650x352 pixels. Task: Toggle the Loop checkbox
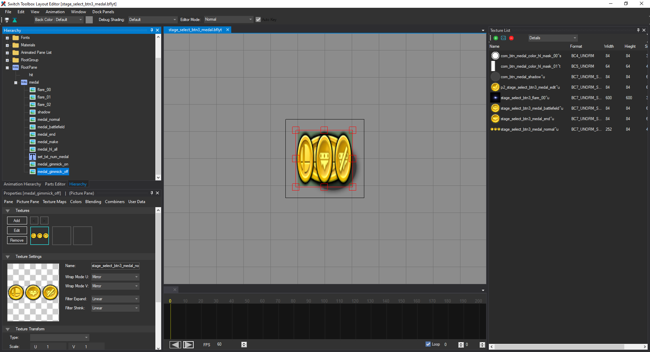click(x=428, y=344)
